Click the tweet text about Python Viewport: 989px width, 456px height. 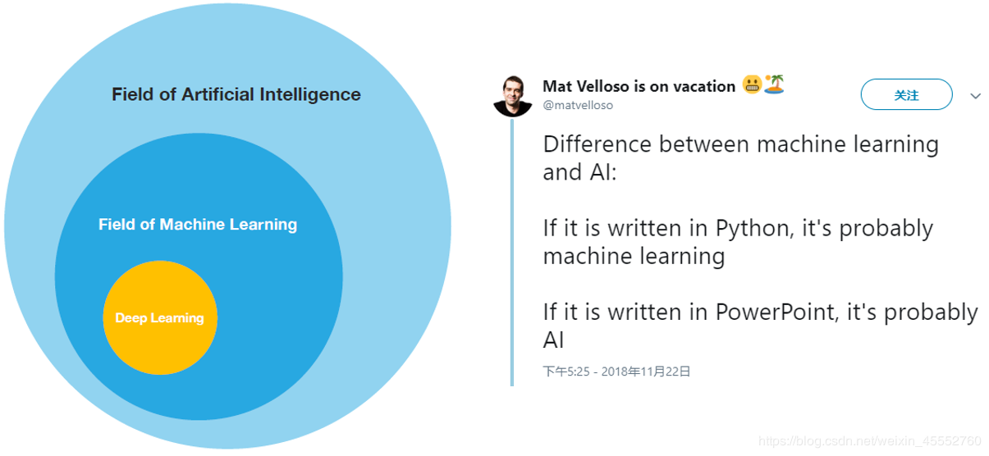[738, 242]
